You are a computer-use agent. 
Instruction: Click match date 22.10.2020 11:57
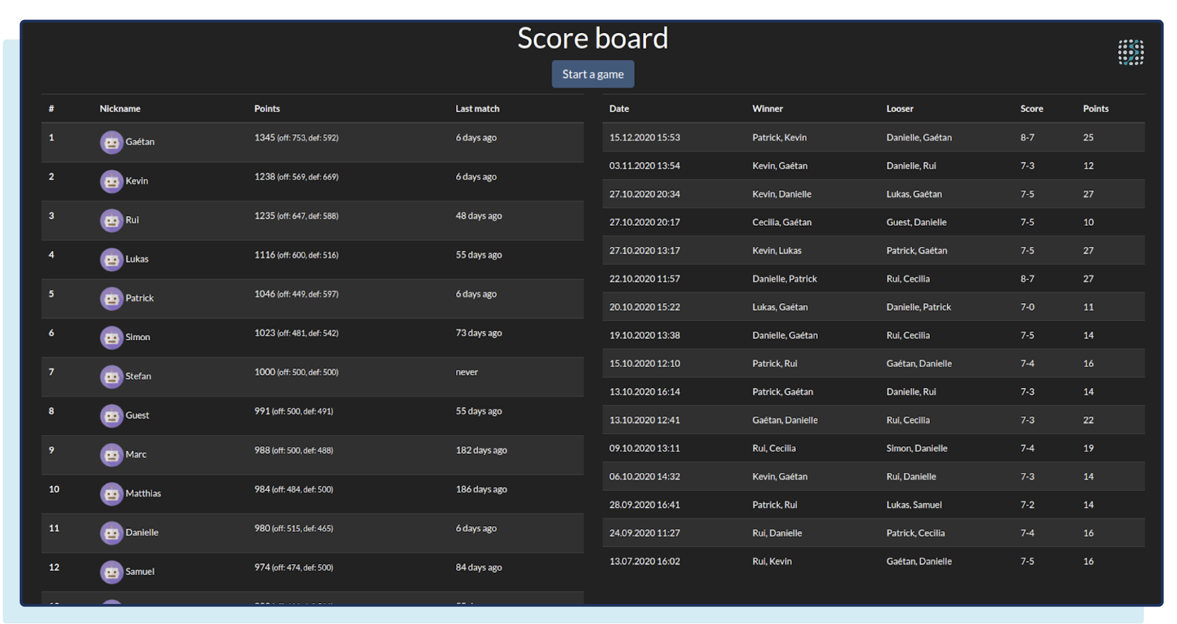644,278
